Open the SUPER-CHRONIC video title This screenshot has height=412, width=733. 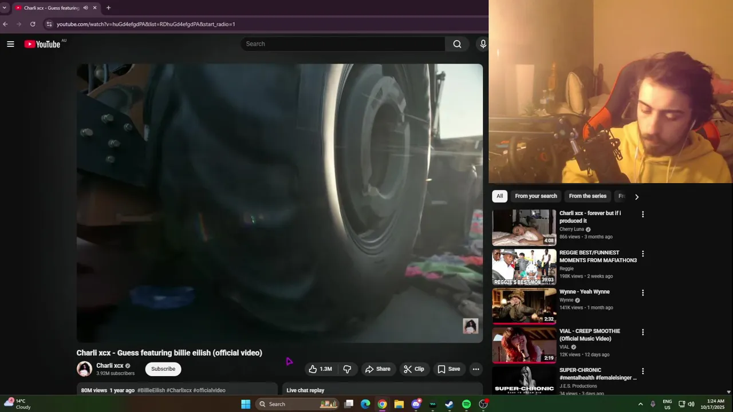598,374
